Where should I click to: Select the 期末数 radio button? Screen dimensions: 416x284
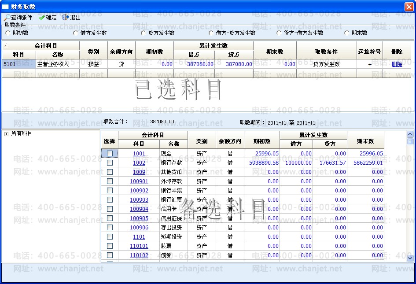pos(347,33)
